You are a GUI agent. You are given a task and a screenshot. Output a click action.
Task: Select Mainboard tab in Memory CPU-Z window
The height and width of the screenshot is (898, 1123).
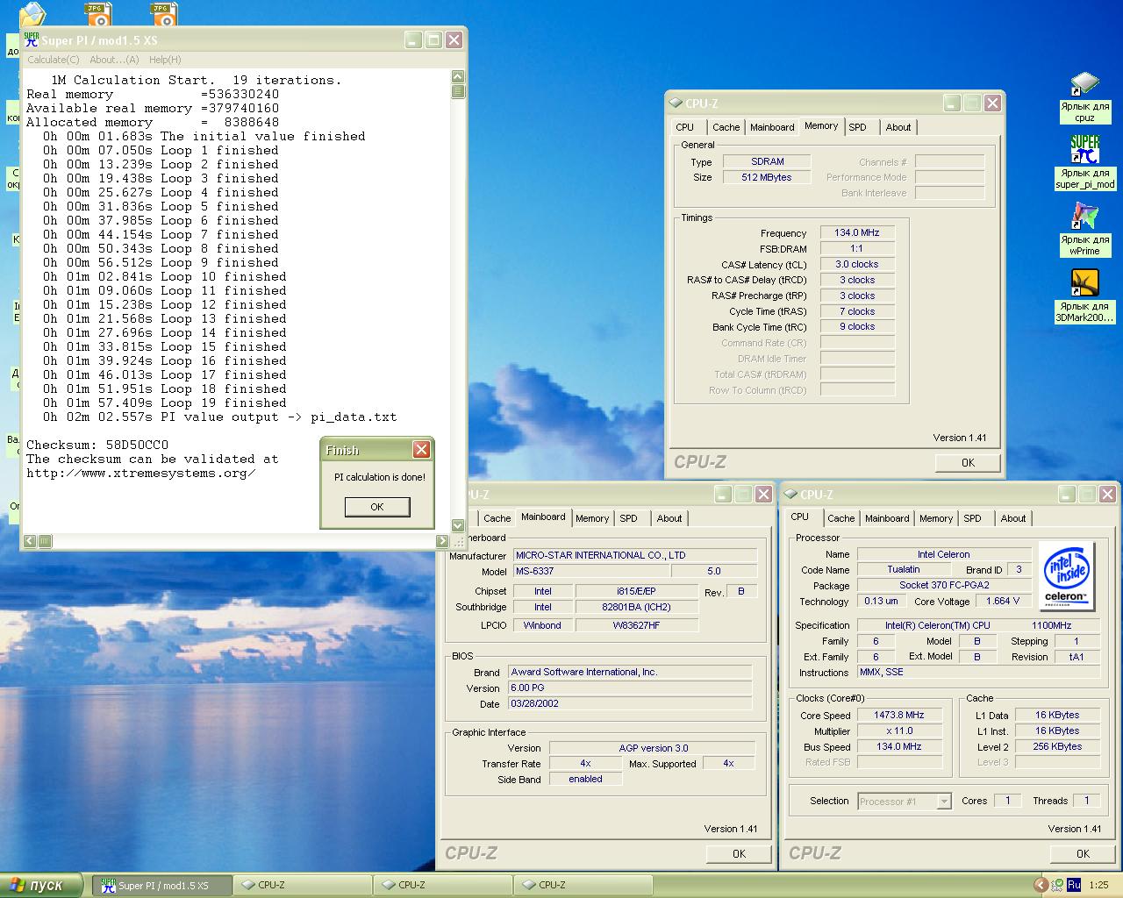(x=772, y=127)
